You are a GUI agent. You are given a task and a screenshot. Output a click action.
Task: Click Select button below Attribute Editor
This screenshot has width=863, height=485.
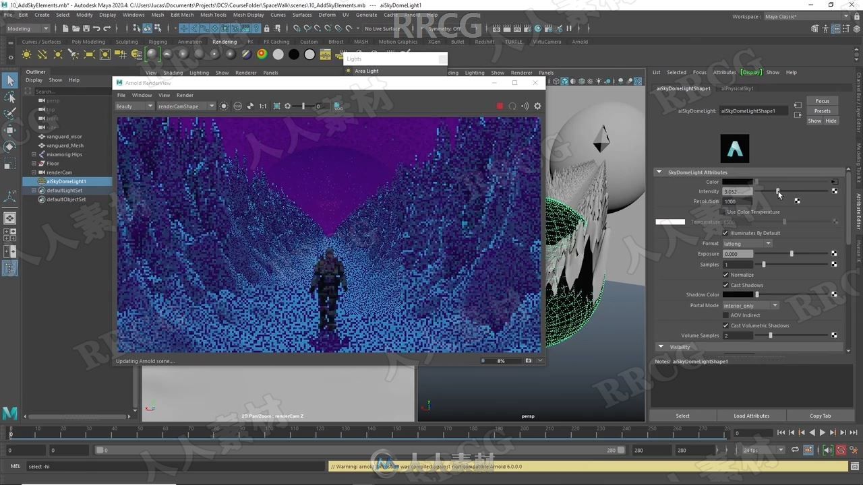click(x=682, y=416)
